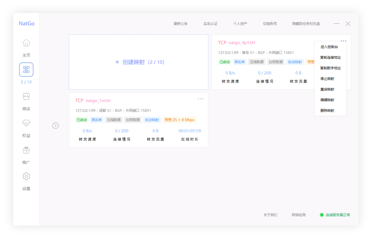Viewport: 372px width, 239px height.
Task: Open the 最新公告 link
Action: (x=180, y=24)
